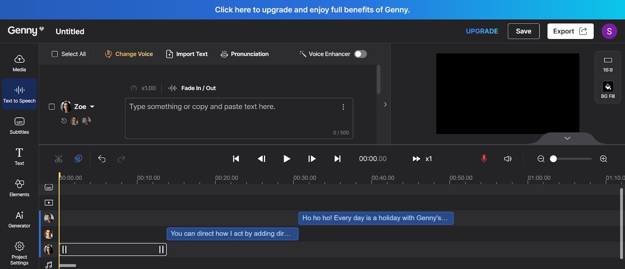The height and width of the screenshot is (269, 625).
Task: Open the Subtitles panel
Action: tap(19, 126)
